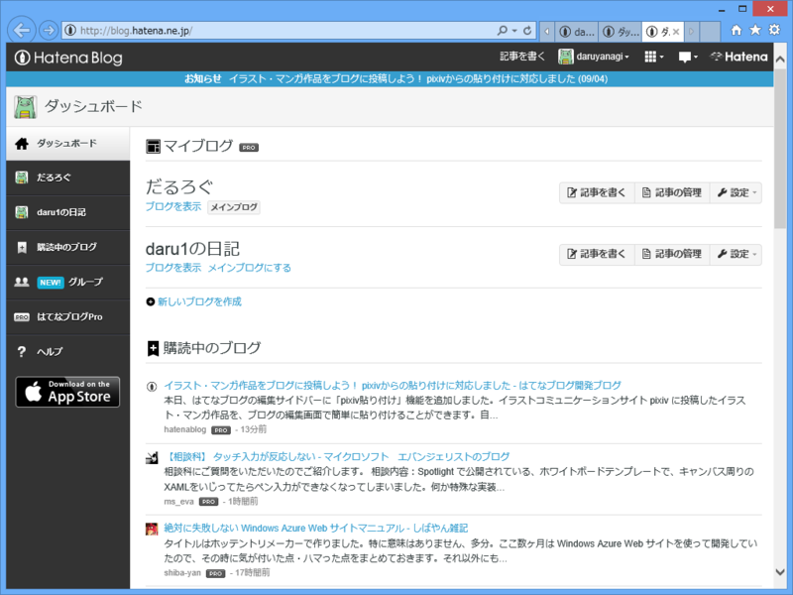Open the Windows Azure Web サイトマニュアル article link
The width and height of the screenshot is (793, 595).
click(x=316, y=529)
